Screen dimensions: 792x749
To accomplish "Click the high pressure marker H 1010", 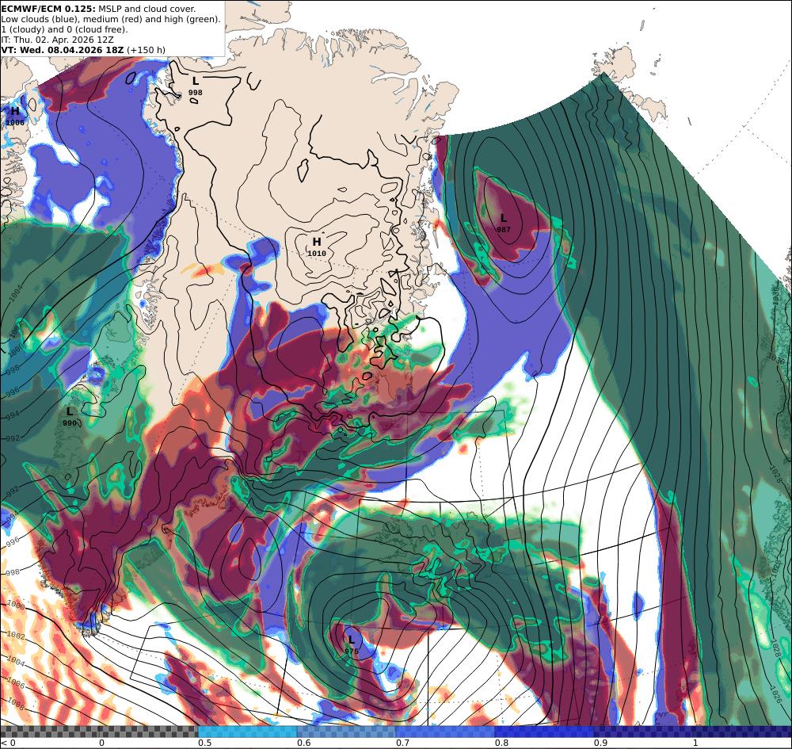I will (x=317, y=246).
